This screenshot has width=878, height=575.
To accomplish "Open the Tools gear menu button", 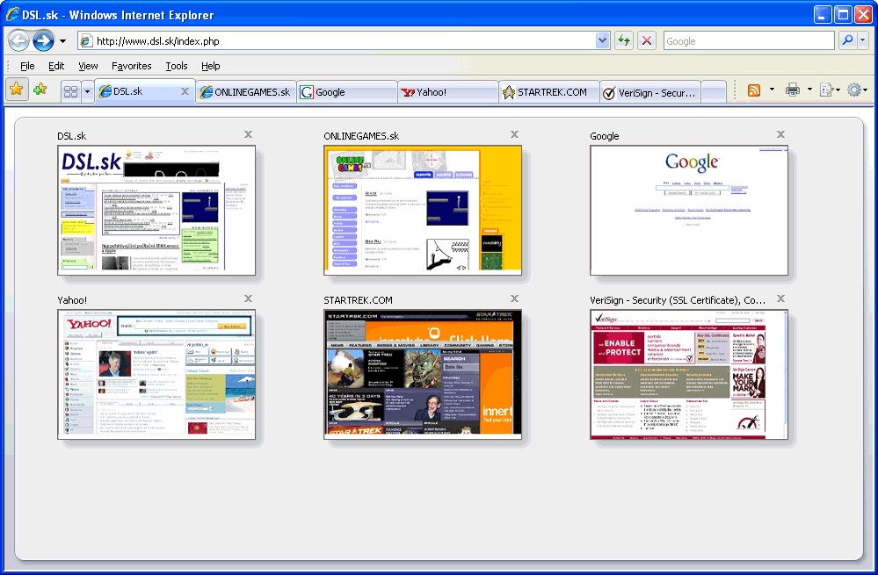I will pyautogui.click(x=857, y=90).
